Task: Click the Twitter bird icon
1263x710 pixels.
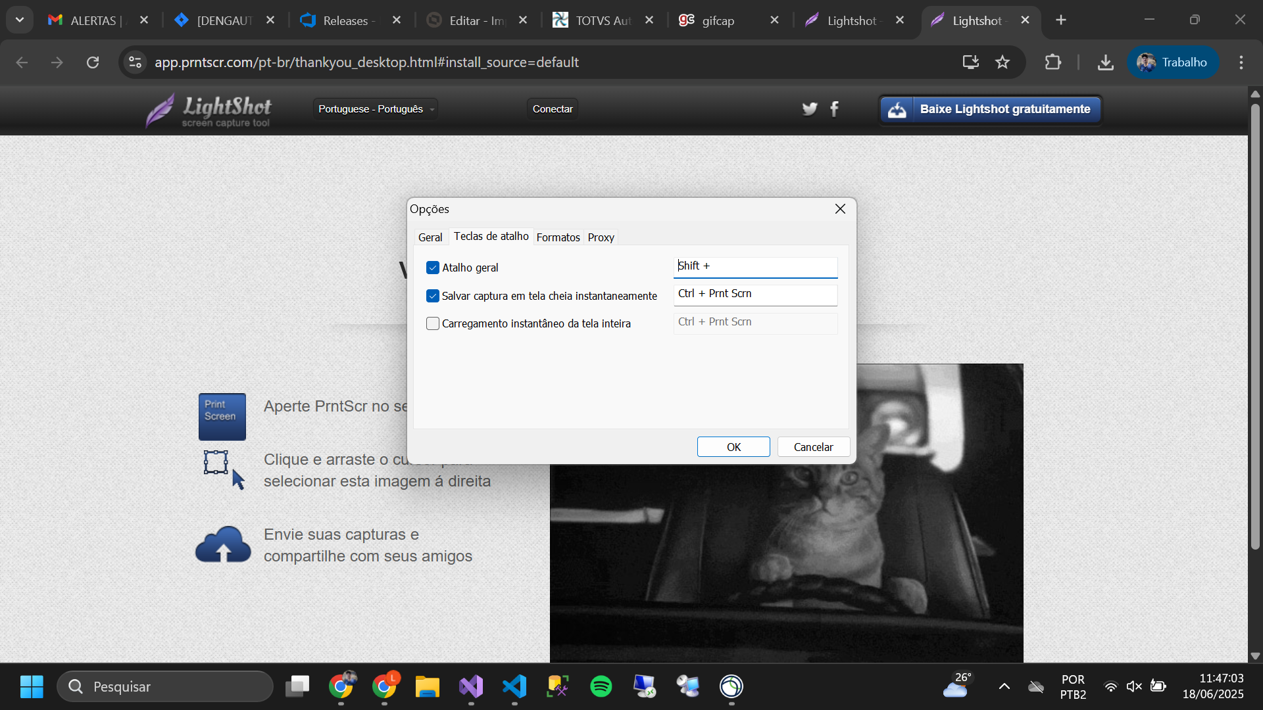Action: 810,108
